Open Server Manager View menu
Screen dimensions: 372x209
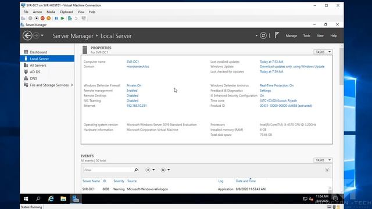coord(320,36)
